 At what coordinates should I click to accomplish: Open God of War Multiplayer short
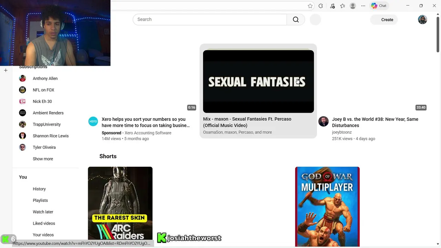click(327, 207)
